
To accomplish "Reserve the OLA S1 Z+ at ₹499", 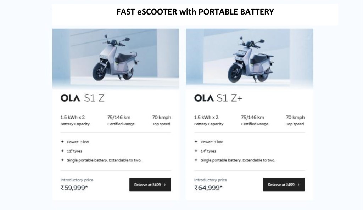I will coord(284,185).
